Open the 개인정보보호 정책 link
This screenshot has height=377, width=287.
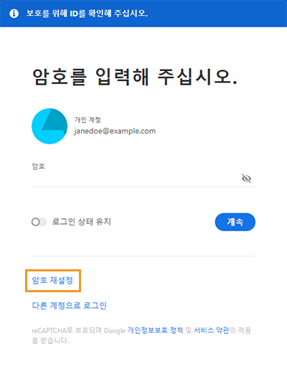pyautogui.click(x=155, y=330)
